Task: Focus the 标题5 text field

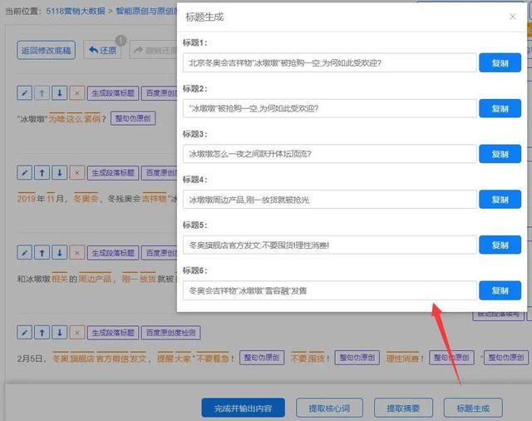Action: coord(330,245)
